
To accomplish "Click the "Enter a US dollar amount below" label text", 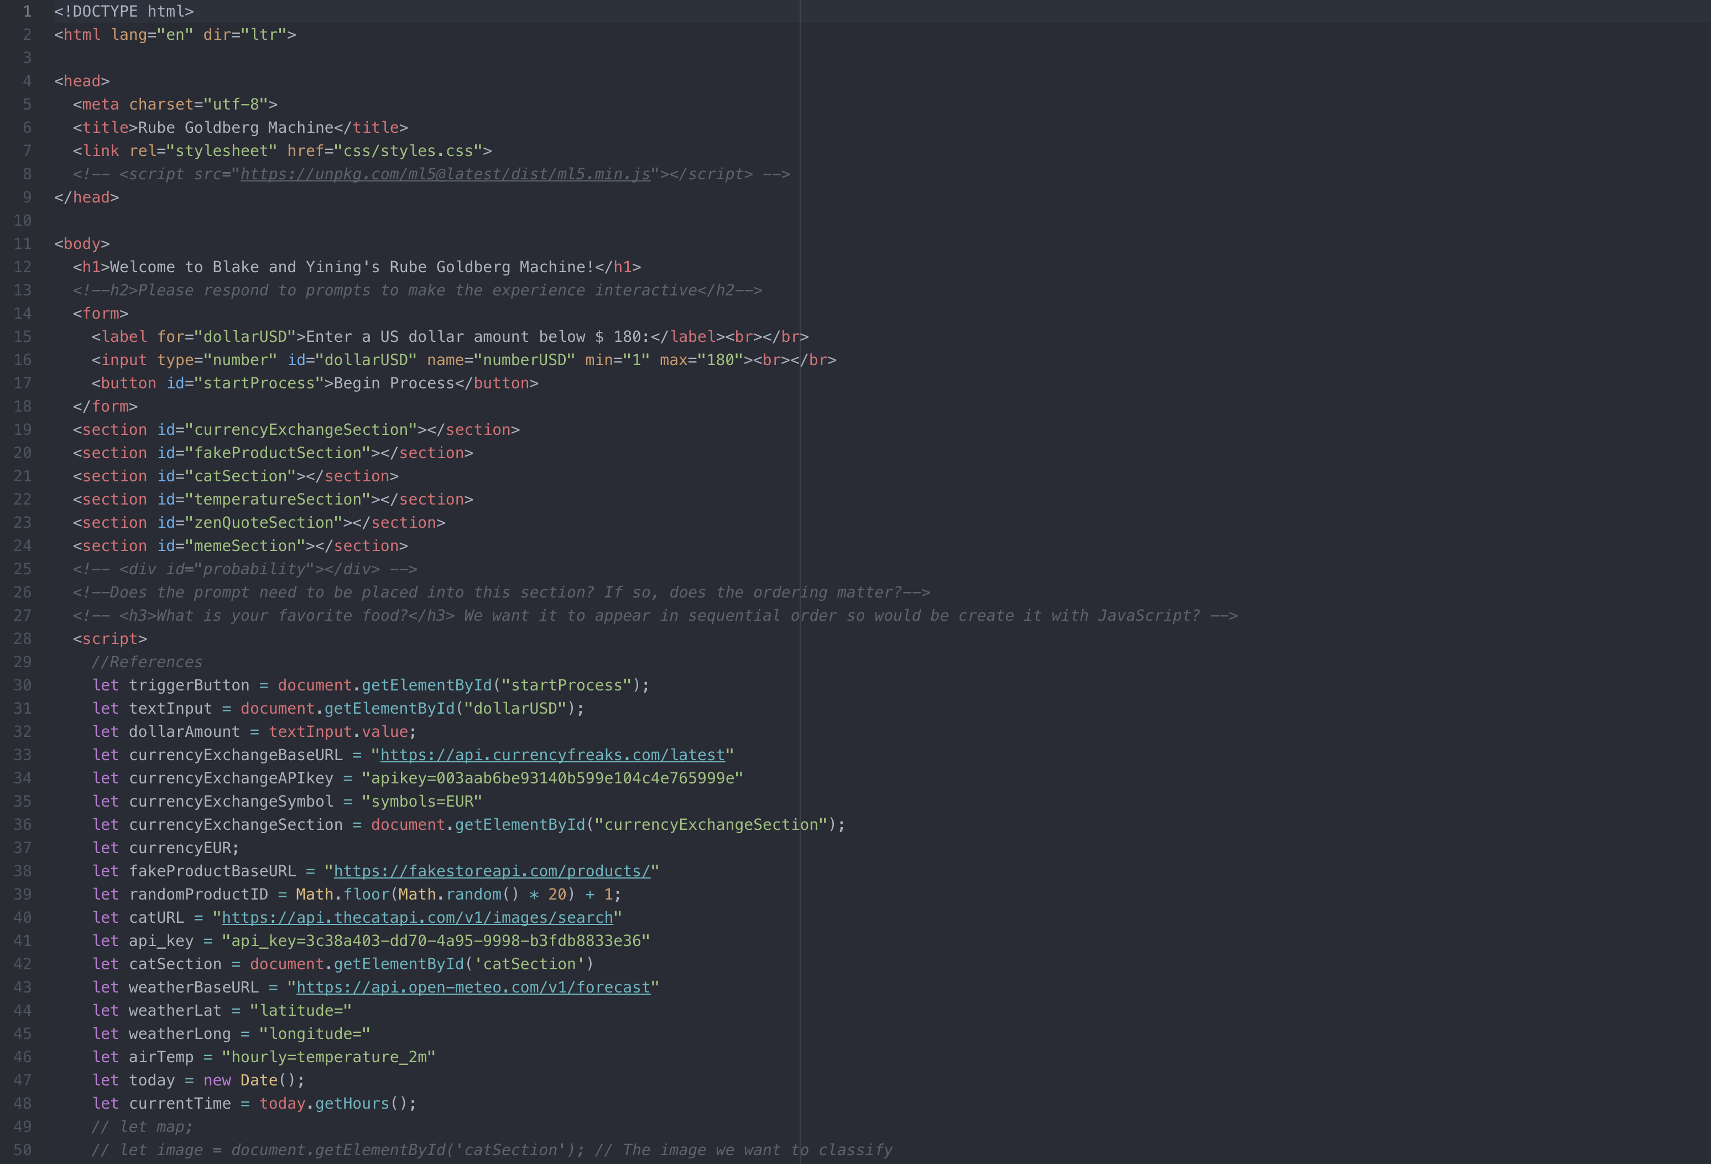I will point(445,337).
